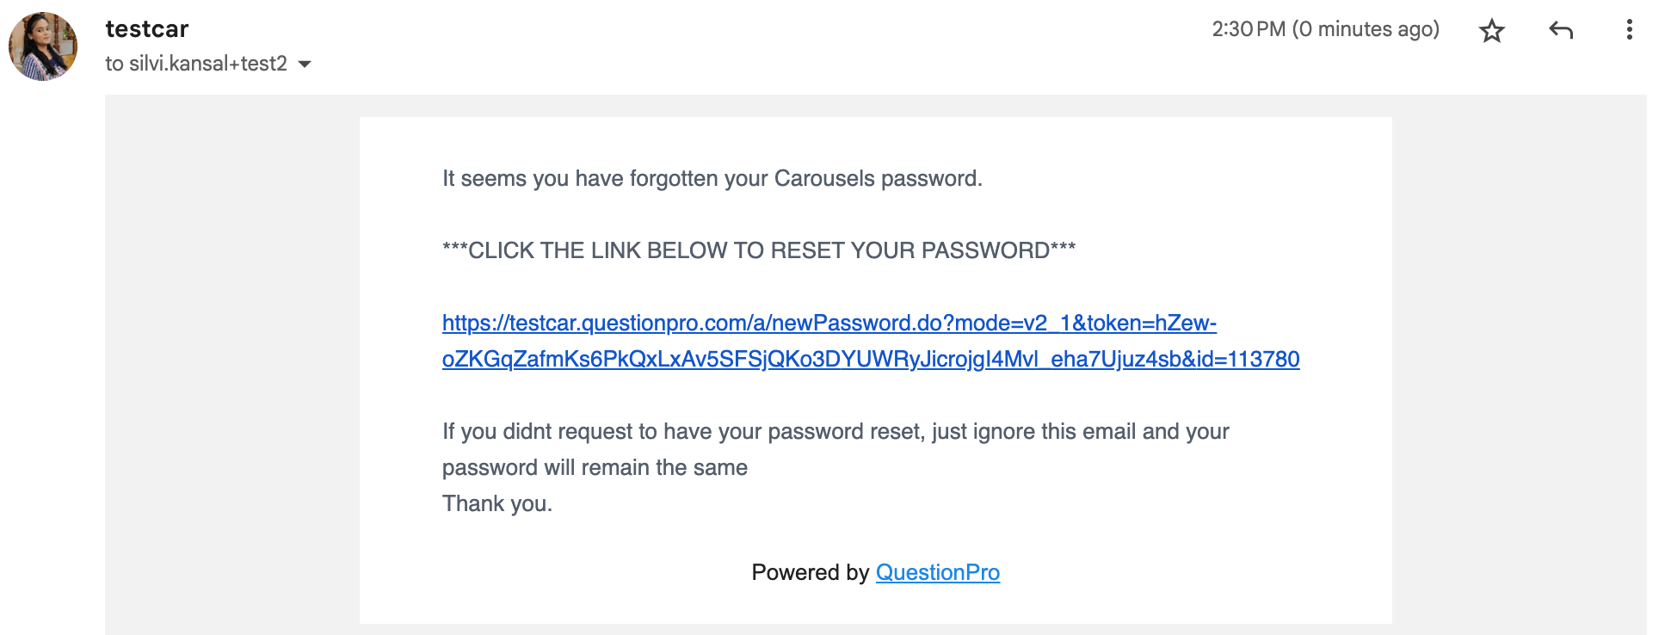The width and height of the screenshot is (1671, 635).
Task: Click the sender name testcar
Action: tap(147, 29)
